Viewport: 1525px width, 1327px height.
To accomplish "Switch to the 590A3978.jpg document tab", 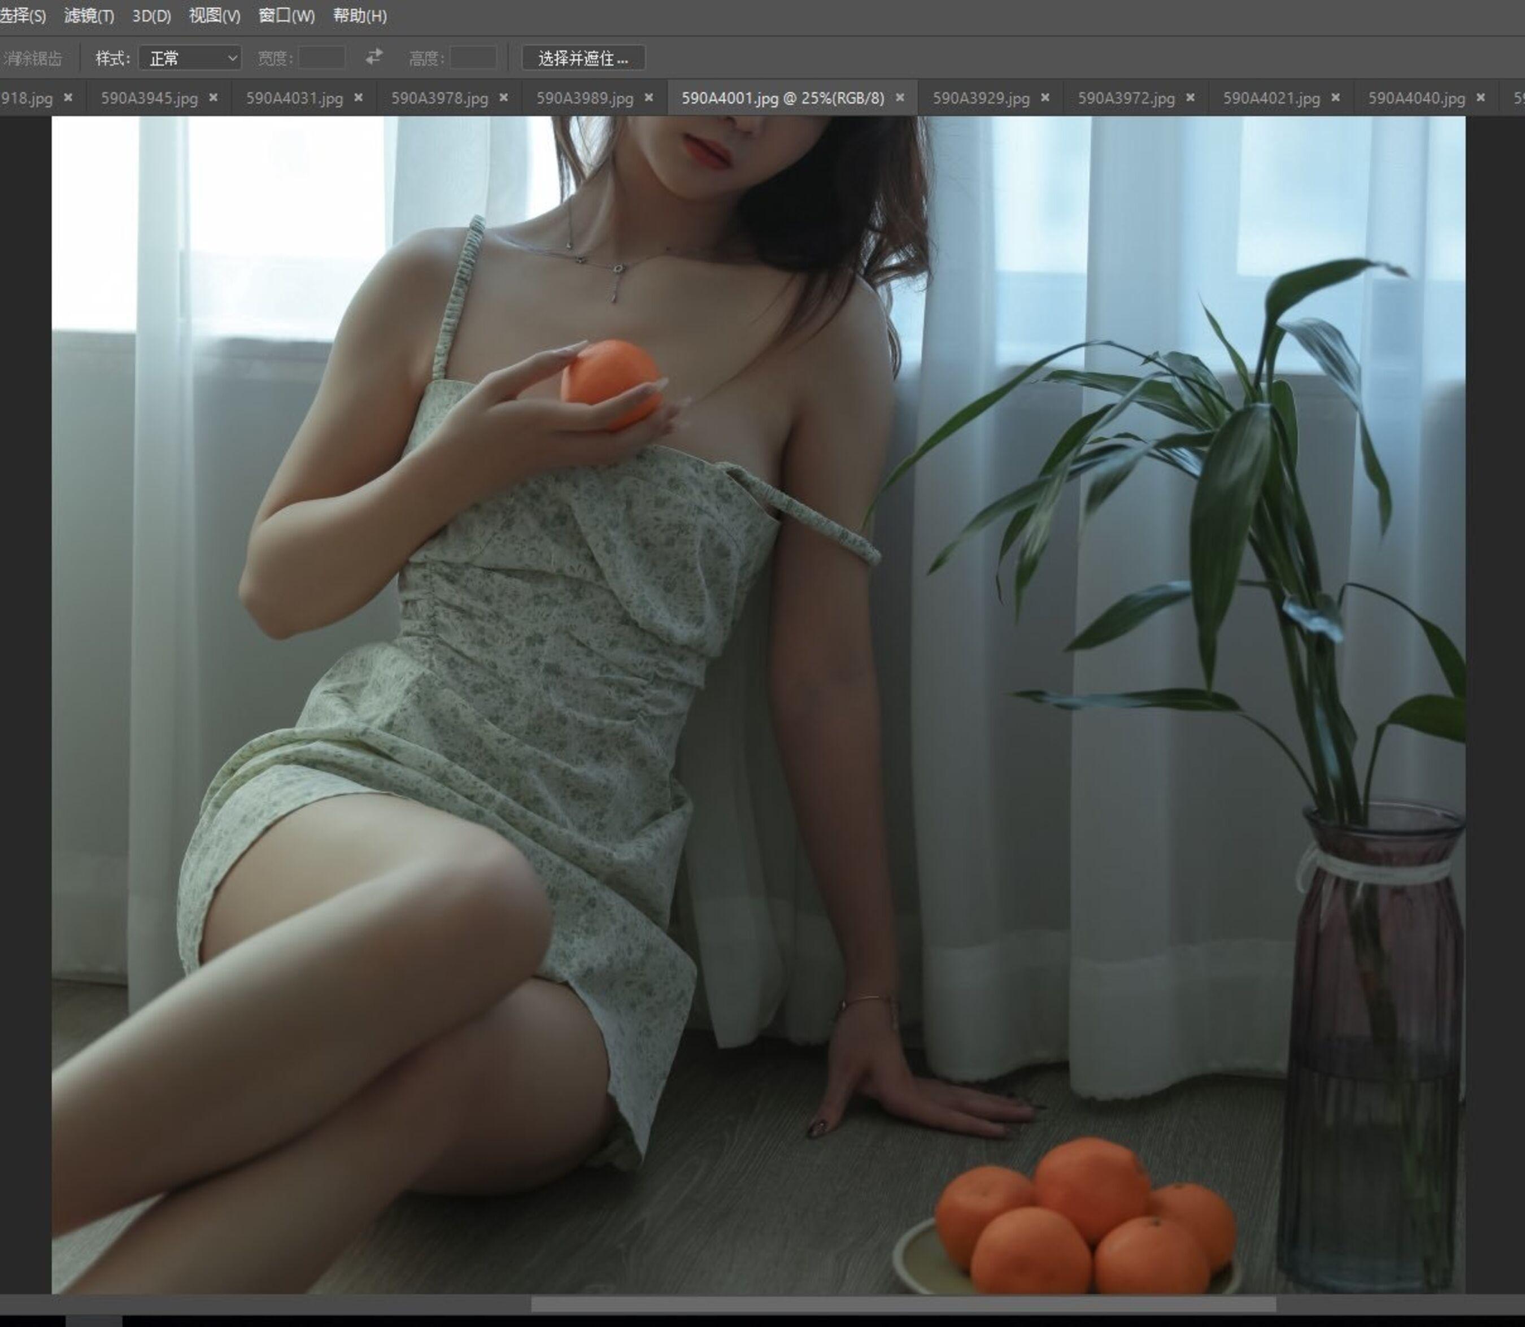I will (439, 98).
